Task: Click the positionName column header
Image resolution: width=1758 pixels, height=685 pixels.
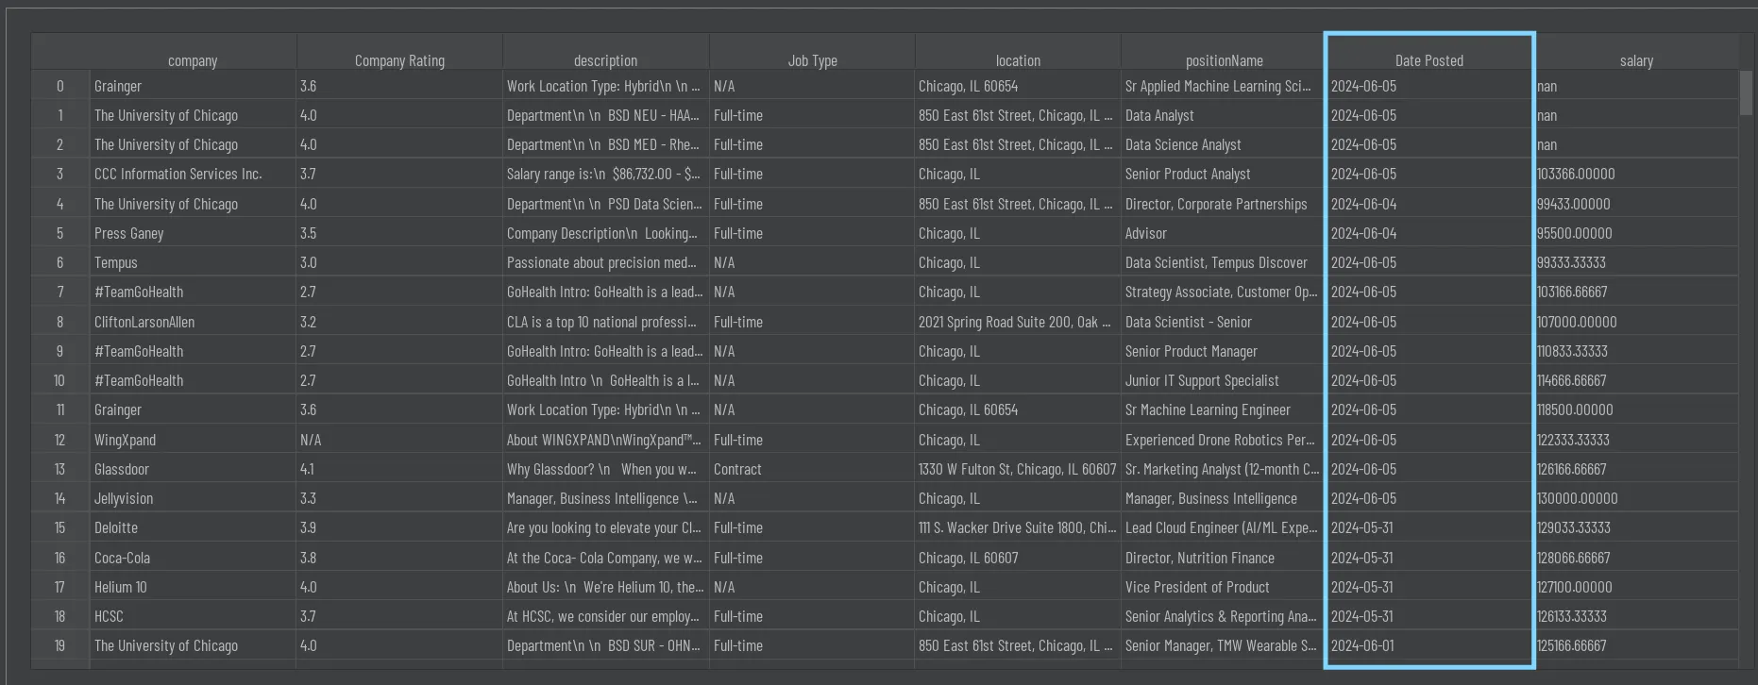Action: click(x=1224, y=60)
